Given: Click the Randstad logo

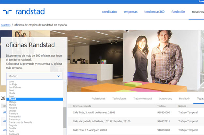Looking at the screenshot, I should 24,11.
